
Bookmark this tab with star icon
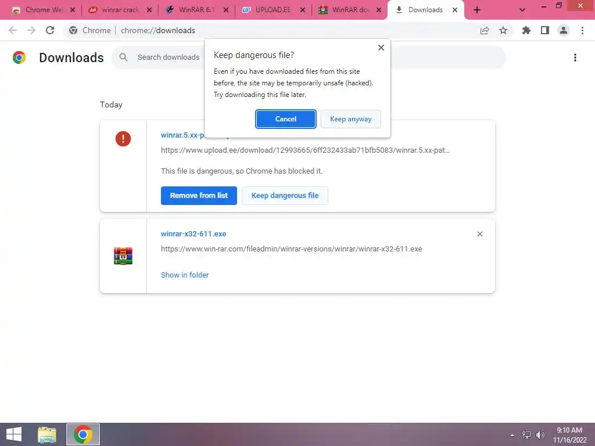pyautogui.click(x=503, y=30)
